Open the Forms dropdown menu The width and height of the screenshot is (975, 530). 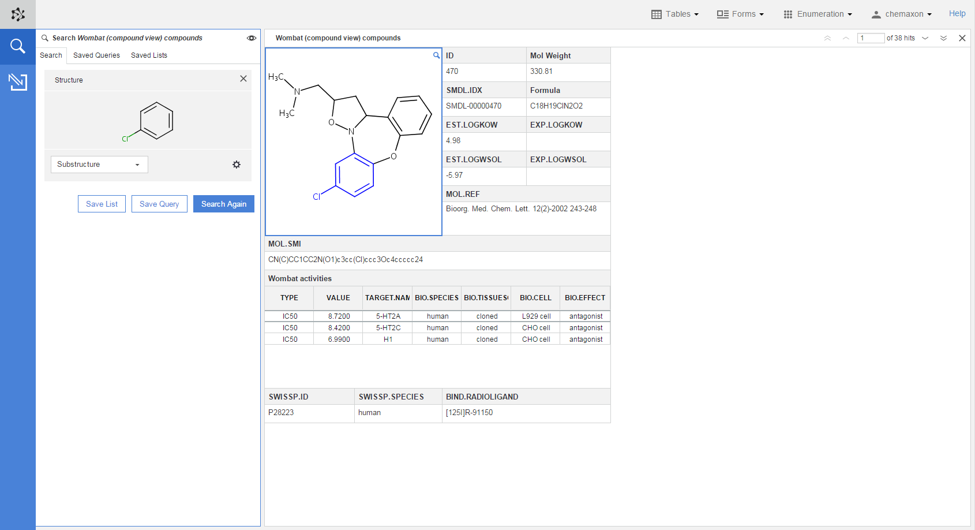pyautogui.click(x=740, y=14)
